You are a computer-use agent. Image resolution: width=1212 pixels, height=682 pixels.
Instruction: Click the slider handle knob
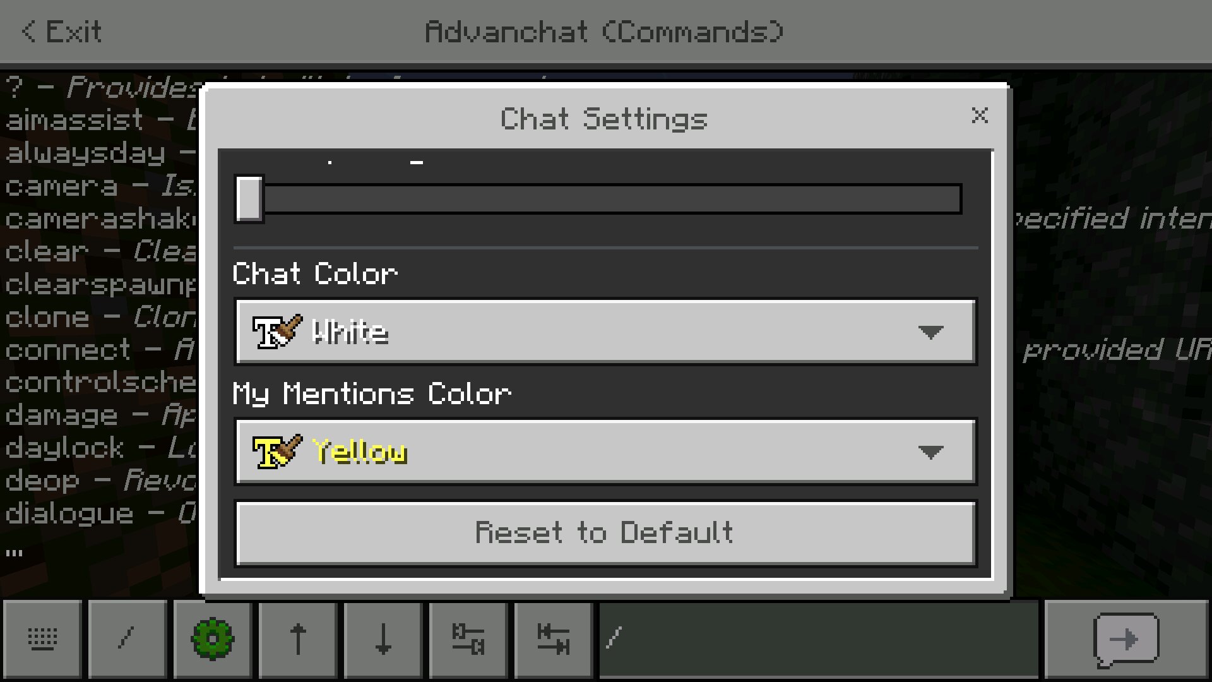click(249, 200)
